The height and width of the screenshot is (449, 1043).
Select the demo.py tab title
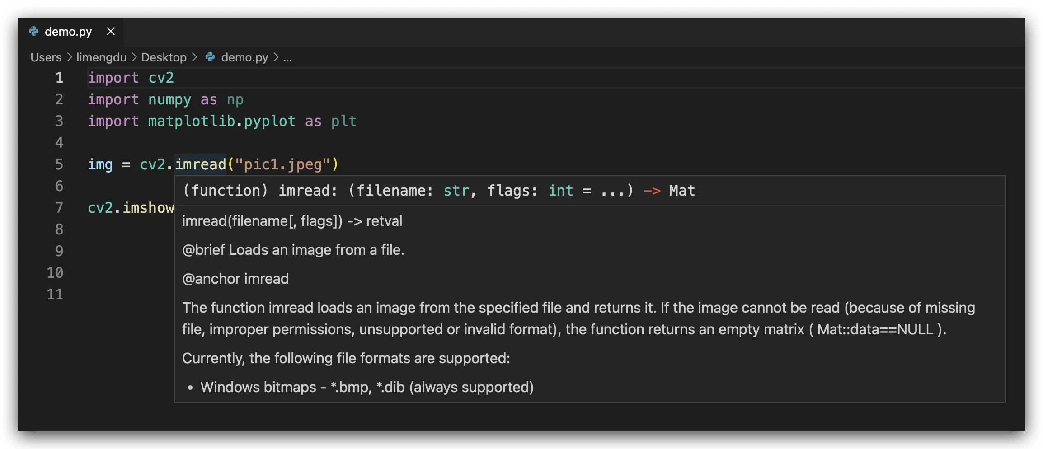pos(68,32)
